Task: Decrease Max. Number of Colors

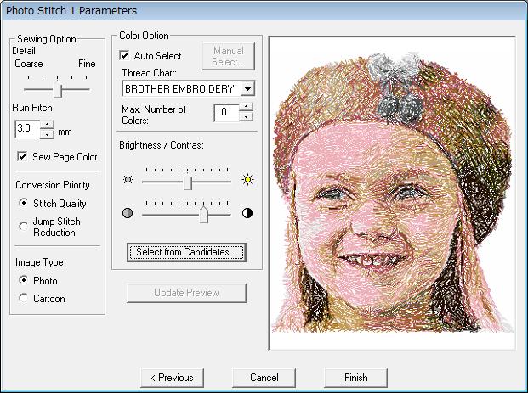Action: pos(247,116)
